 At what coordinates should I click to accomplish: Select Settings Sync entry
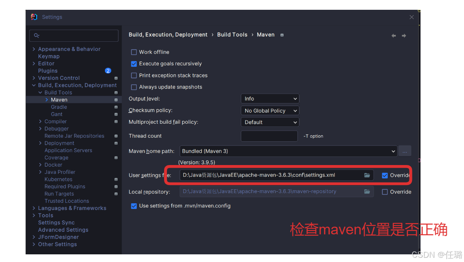56,223
